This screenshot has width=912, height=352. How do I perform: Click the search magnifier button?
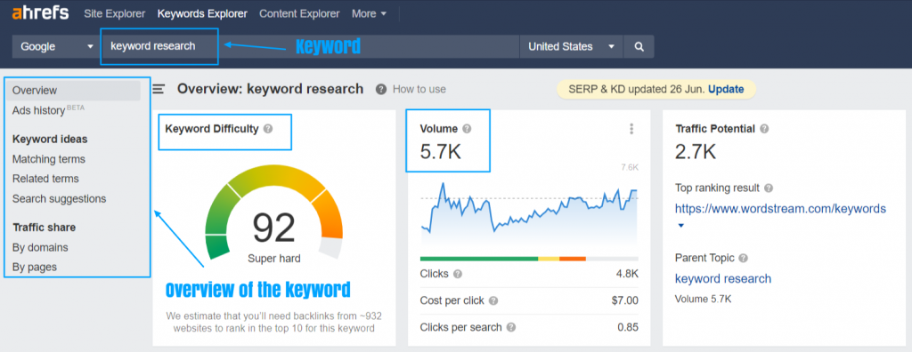639,46
